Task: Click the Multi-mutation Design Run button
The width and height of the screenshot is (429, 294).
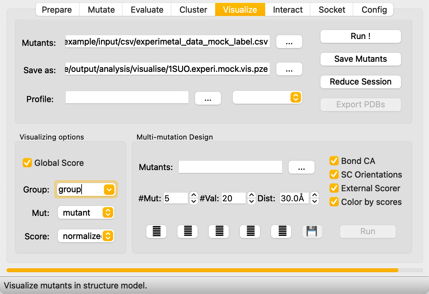Action: (368, 232)
